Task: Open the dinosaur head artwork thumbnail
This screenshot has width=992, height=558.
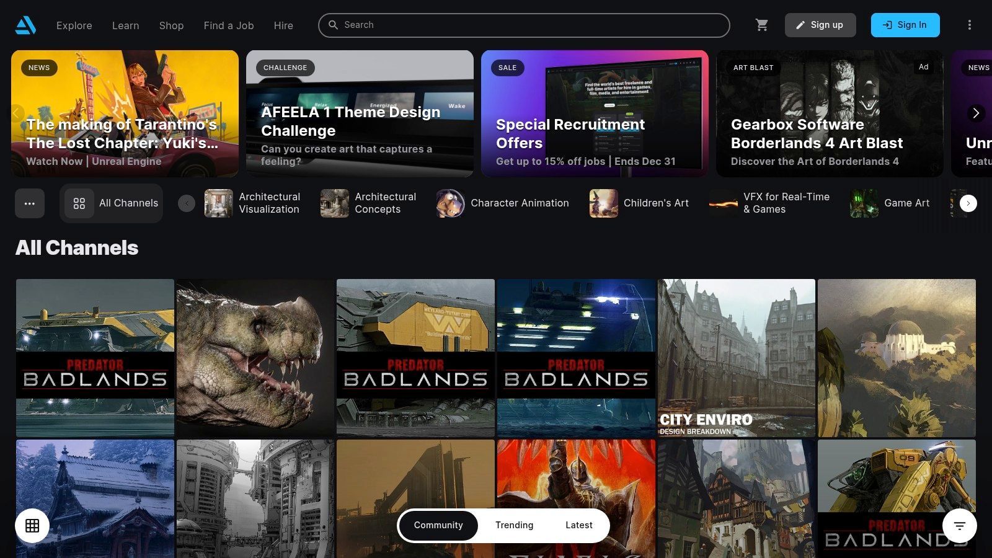Action: click(255, 358)
